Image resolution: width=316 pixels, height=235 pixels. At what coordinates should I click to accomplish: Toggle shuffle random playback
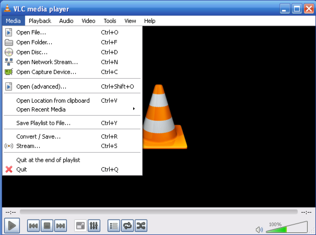pos(141,226)
